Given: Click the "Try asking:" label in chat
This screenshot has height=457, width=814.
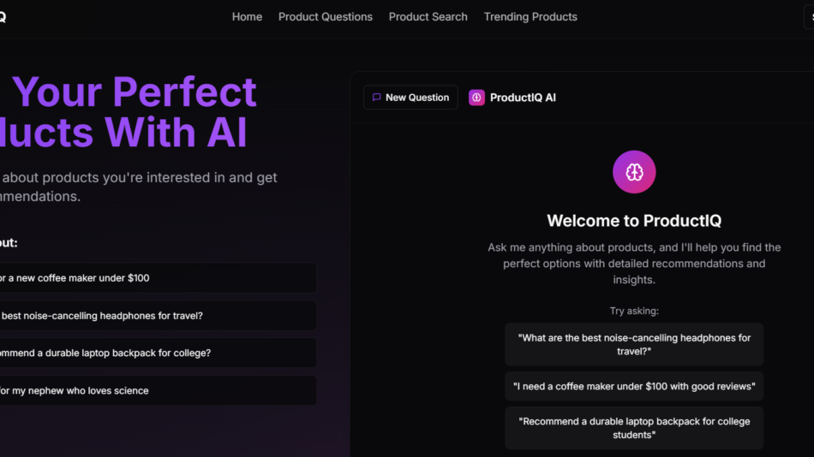Looking at the screenshot, I should [634, 311].
